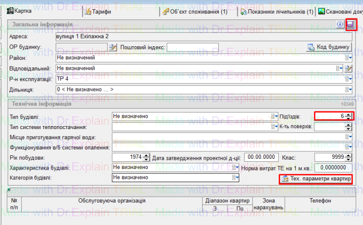Expand the Дільниця dropdown list
The width and height of the screenshot is (363, 225).
coord(348,90)
